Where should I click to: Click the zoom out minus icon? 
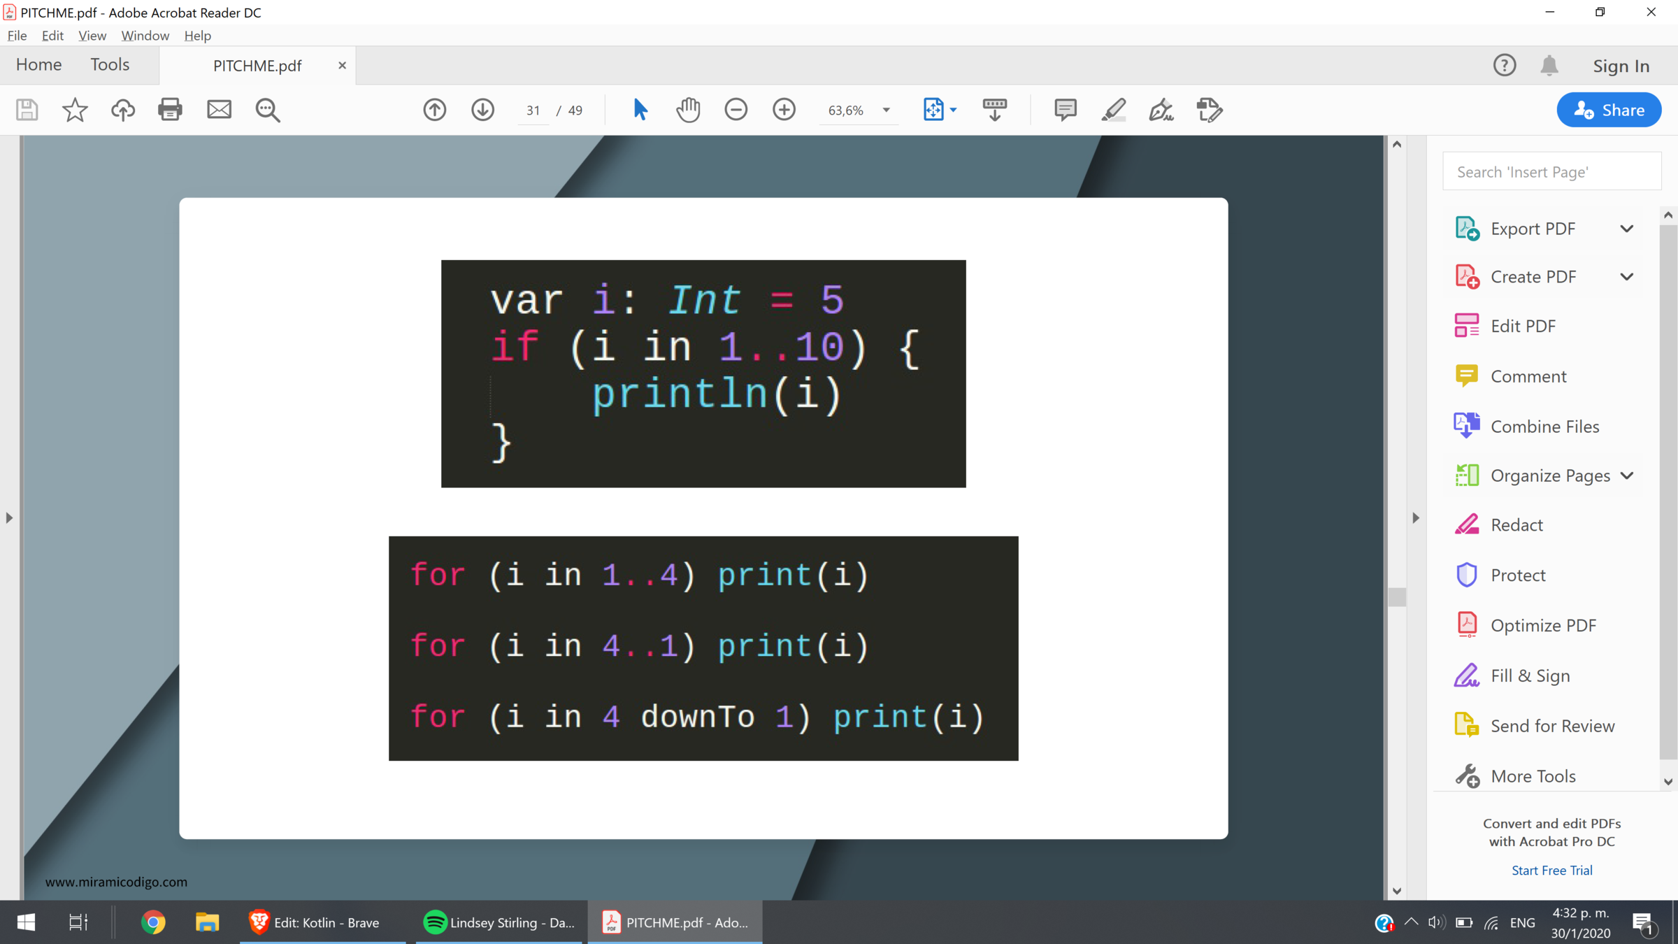click(x=736, y=110)
